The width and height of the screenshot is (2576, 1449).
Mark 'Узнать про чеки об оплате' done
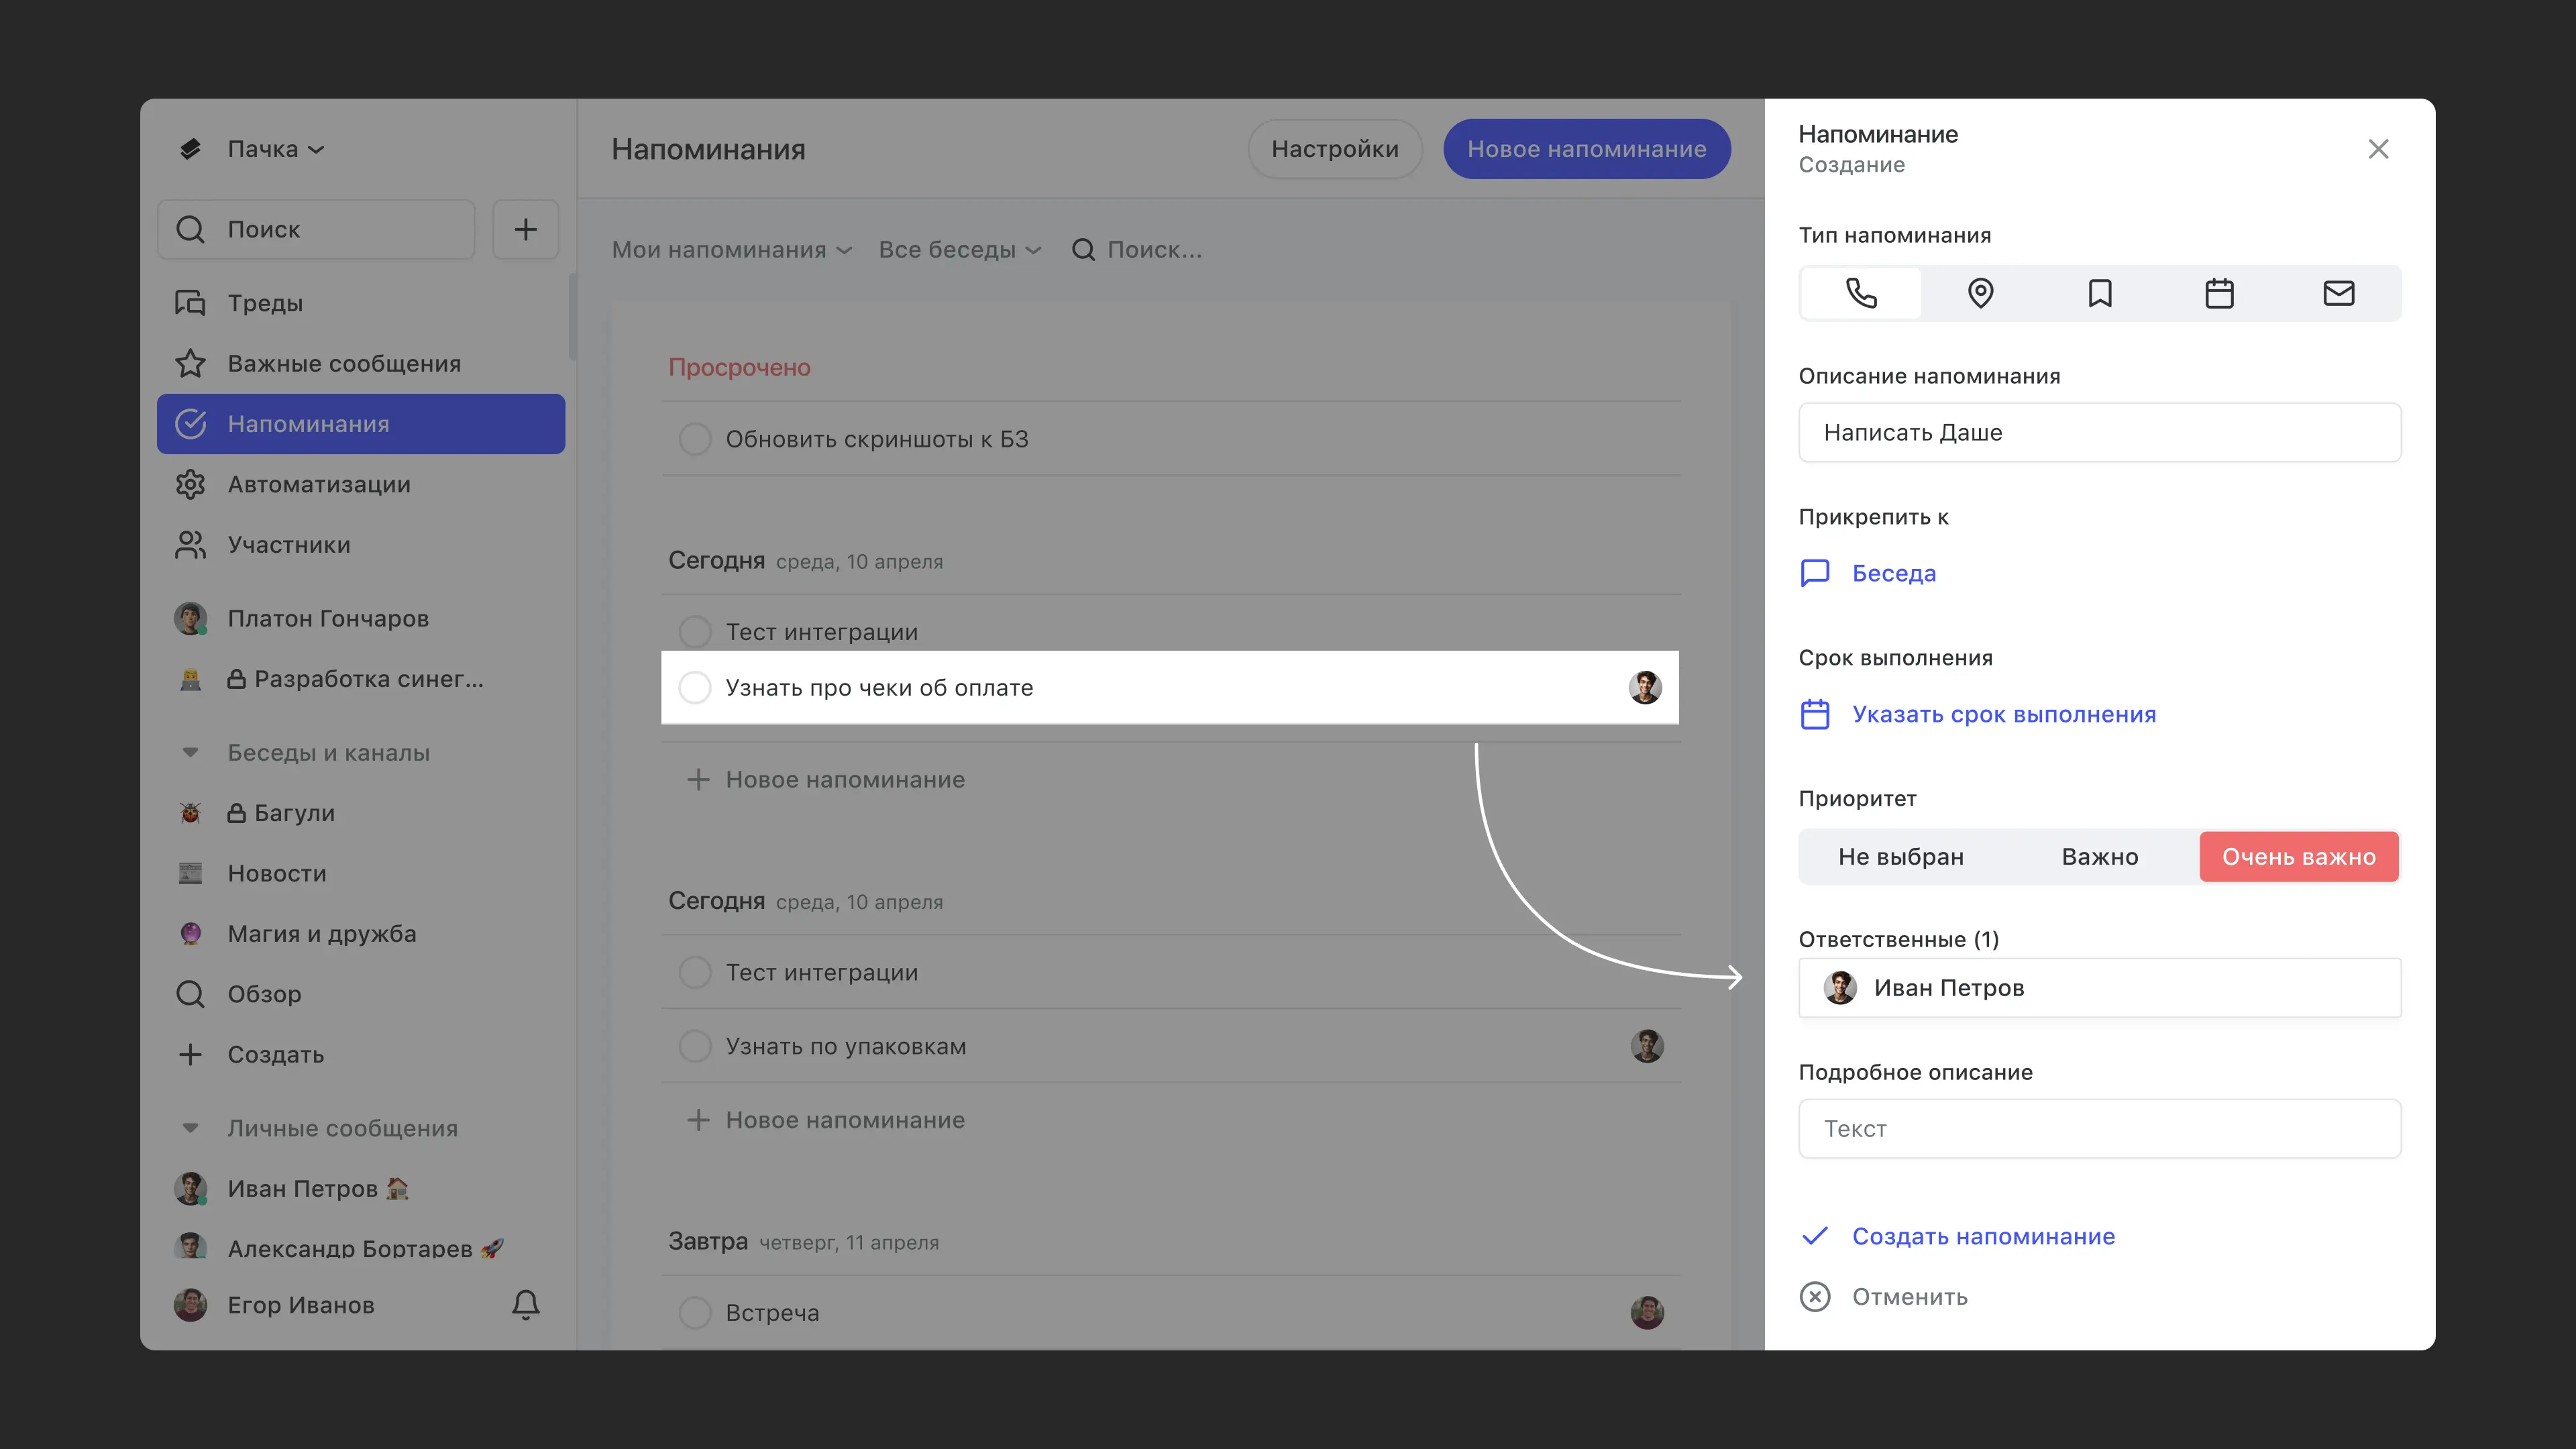pyautogui.click(x=695, y=688)
